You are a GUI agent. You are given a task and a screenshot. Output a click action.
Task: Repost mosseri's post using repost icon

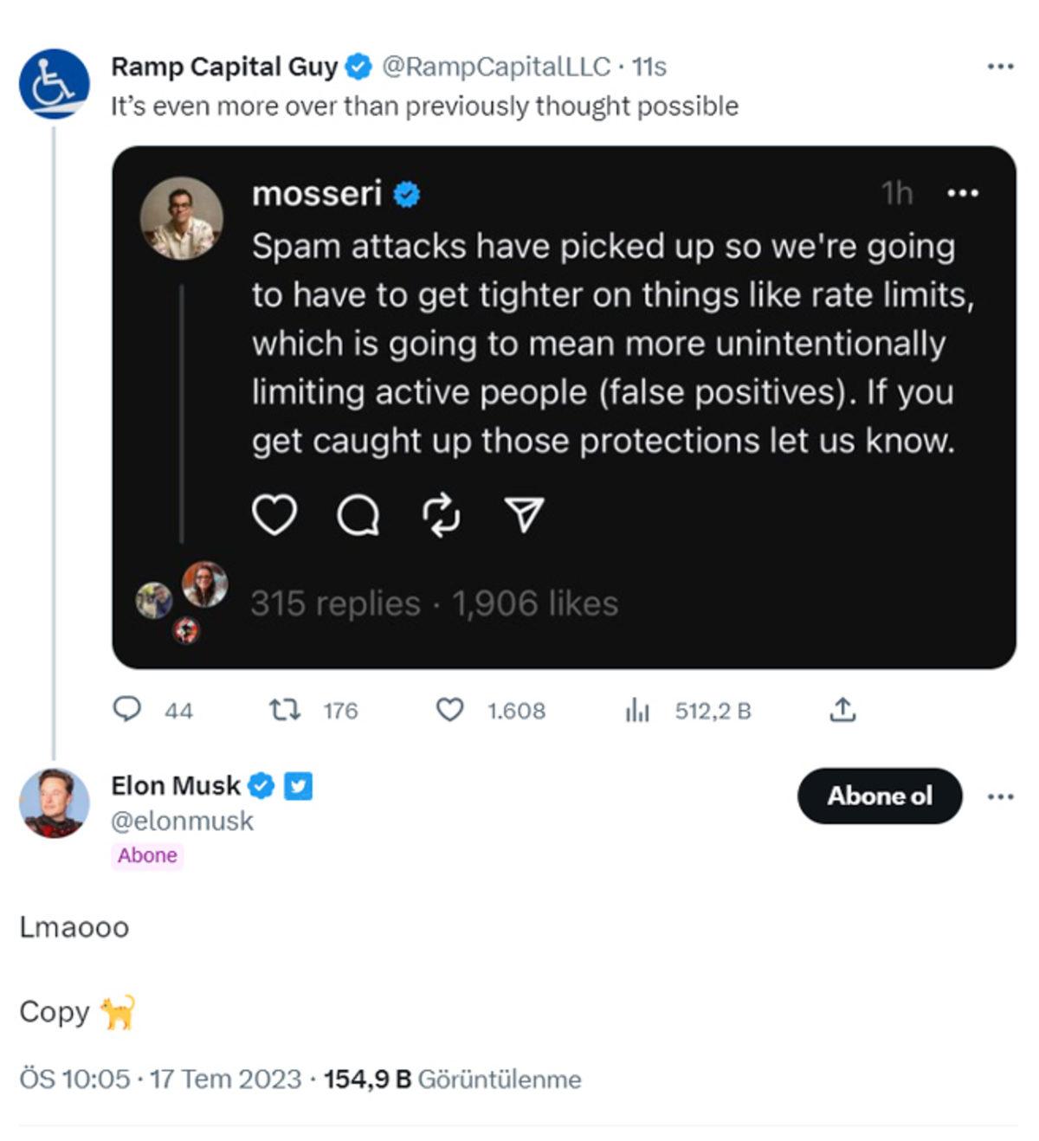click(441, 516)
